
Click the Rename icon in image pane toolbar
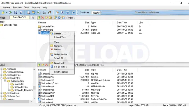pos(50,18)
